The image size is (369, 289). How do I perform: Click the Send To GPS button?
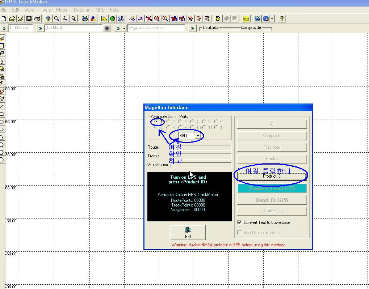point(272,200)
